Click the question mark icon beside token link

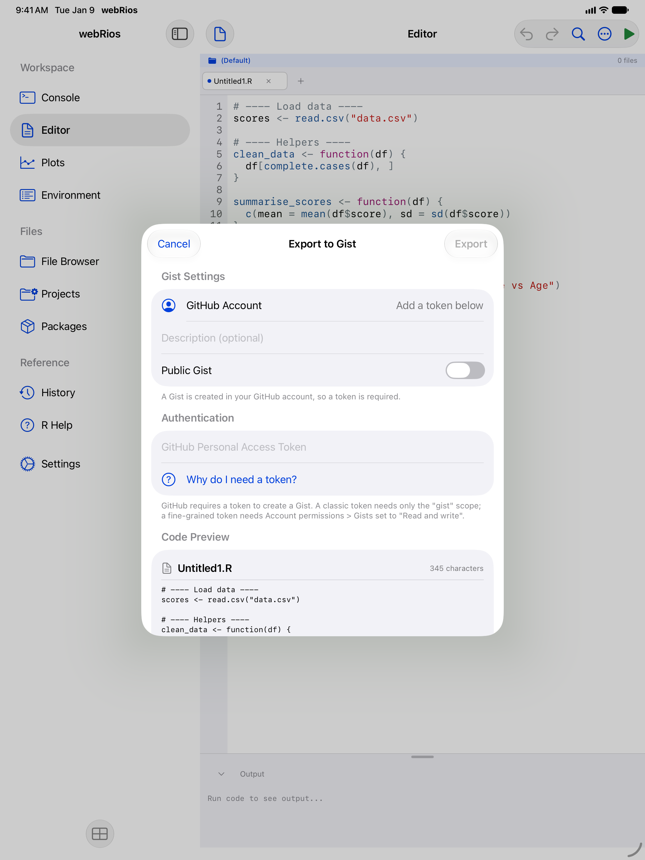168,479
